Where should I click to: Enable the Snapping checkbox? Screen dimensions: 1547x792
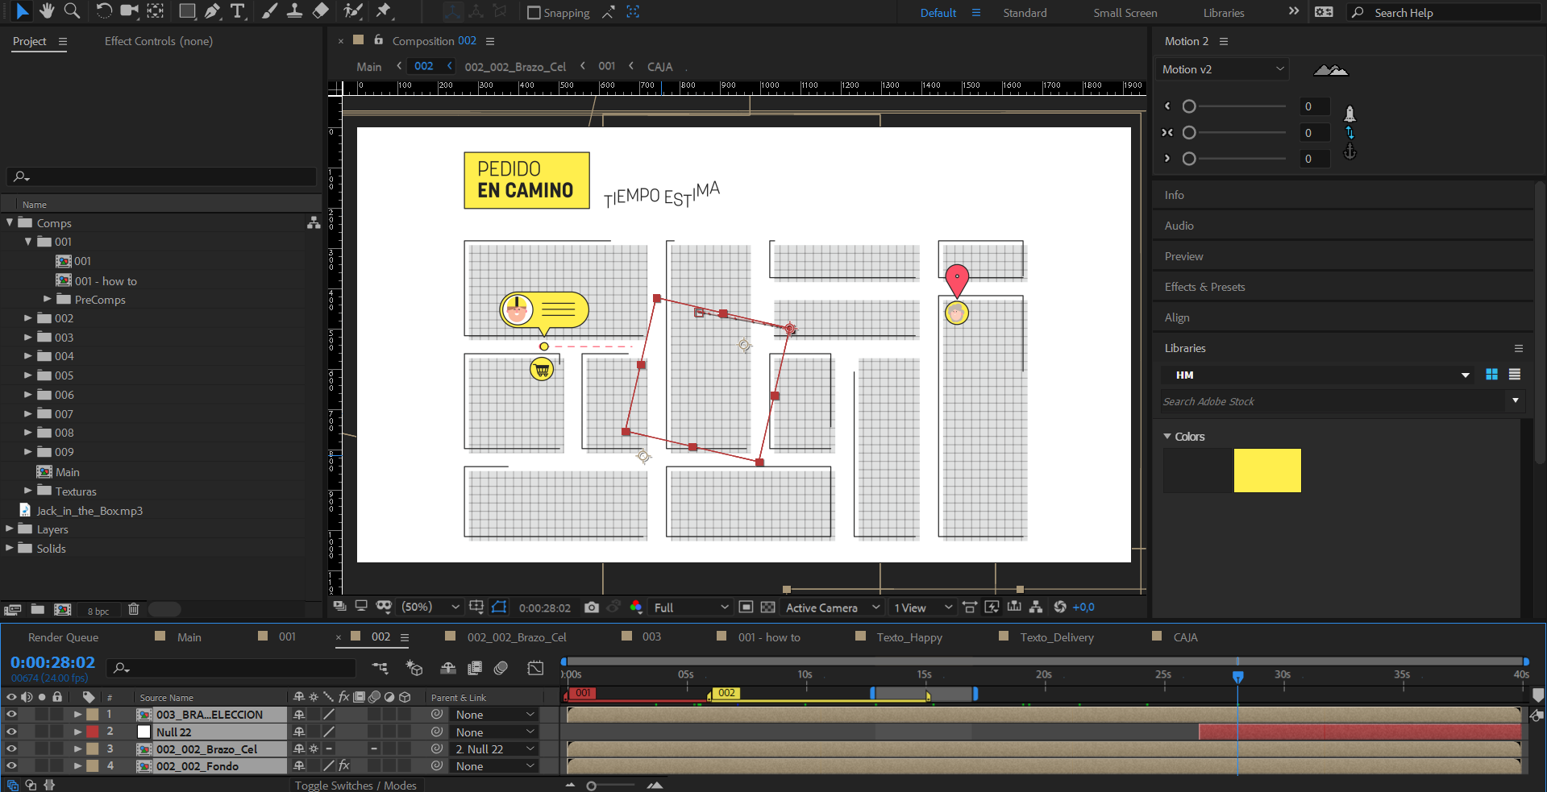534,13
